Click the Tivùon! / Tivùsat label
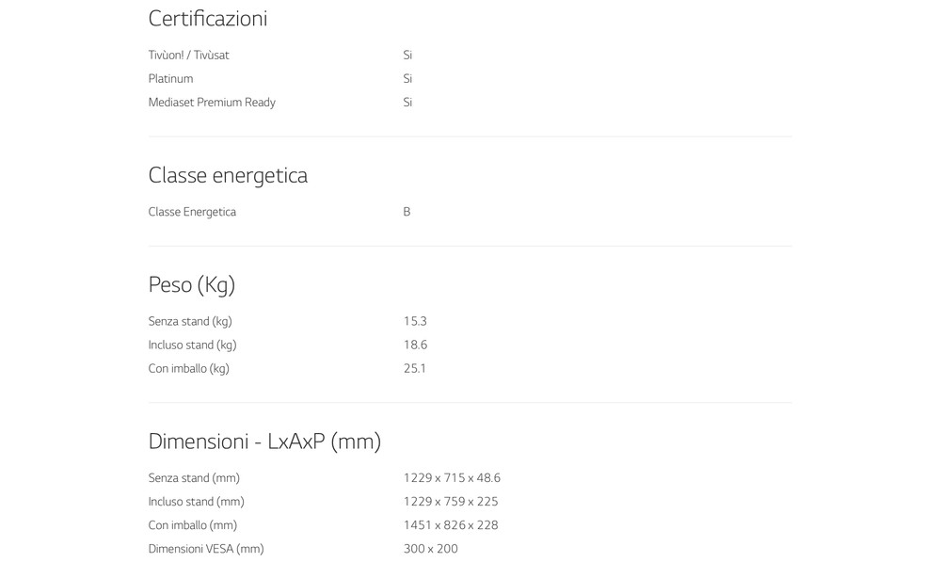Image resolution: width=941 pixels, height=562 pixels. (x=188, y=56)
